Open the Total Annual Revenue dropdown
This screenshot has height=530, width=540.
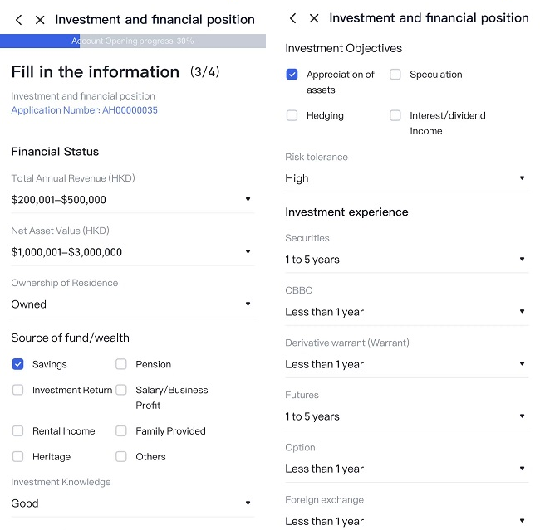pyautogui.click(x=133, y=200)
